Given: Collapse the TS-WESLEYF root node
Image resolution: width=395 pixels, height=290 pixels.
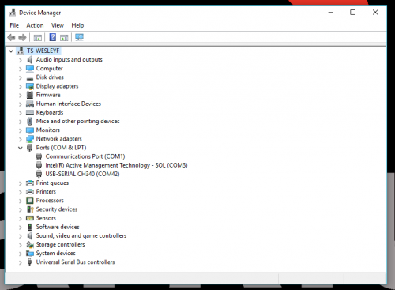Looking at the screenshot, I should [x=11, y=51].
